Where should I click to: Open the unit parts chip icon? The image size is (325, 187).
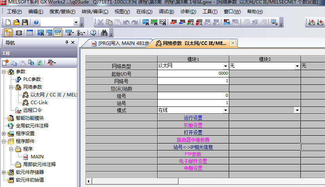[x=19, y=33]
